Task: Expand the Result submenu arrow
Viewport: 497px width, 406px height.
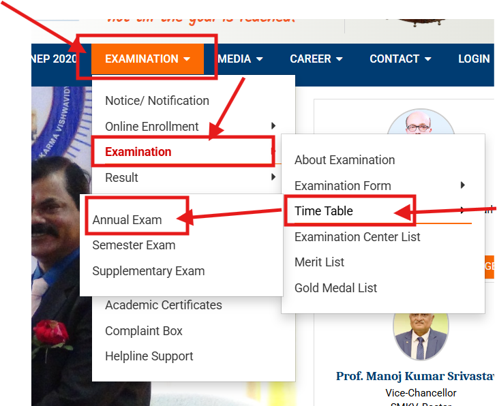Action: 273,177
